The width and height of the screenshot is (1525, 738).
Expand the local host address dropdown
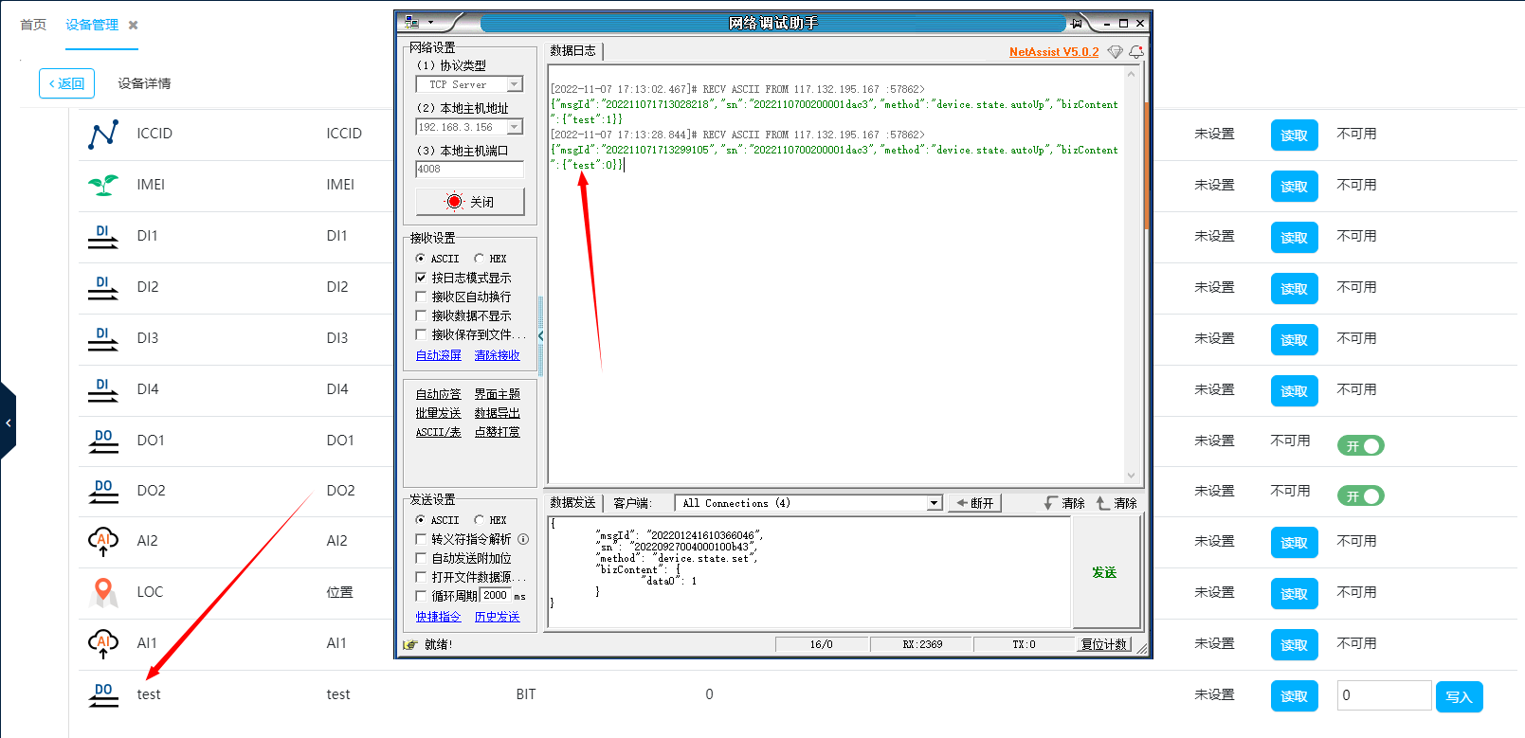tap(515, 127)
